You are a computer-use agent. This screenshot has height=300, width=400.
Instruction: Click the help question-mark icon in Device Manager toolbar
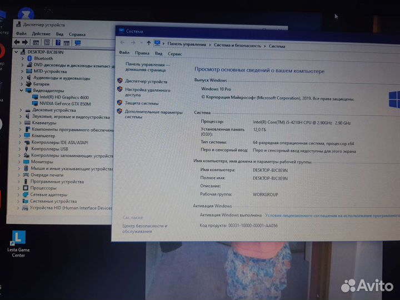pos(58,43)
